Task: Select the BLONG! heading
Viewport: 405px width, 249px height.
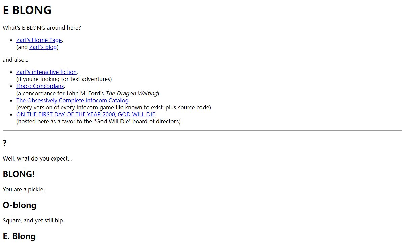Action: pos(19,174)
